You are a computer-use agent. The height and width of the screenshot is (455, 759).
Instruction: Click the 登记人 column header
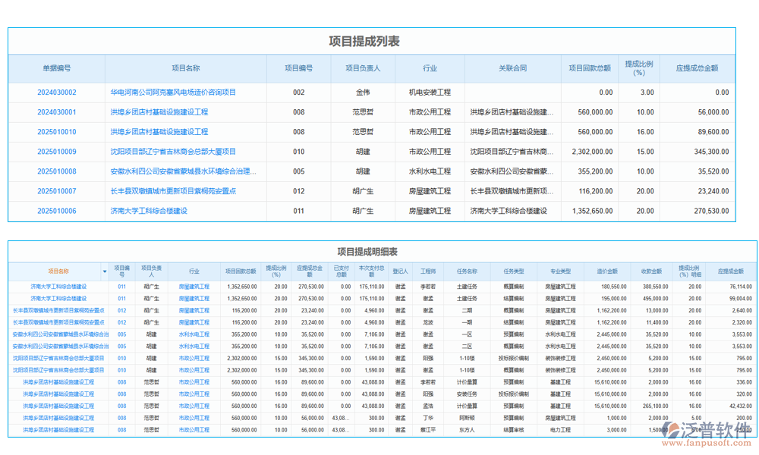400,271
